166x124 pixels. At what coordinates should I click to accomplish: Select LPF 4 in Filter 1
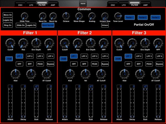[51, 56]
